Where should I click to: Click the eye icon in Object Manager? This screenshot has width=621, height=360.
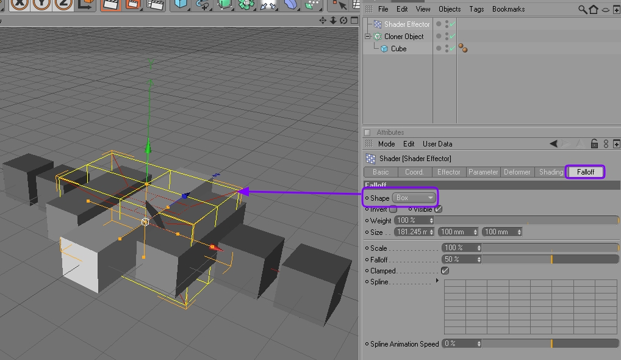pos(606,10)
